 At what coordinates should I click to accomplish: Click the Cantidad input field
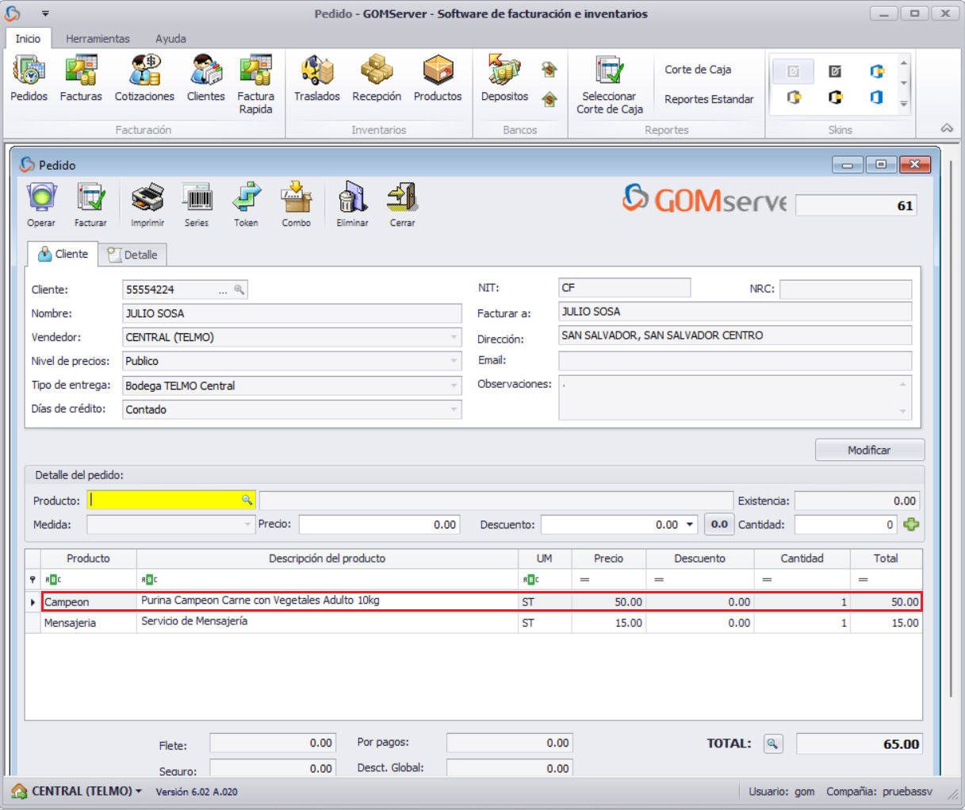(x=846, y=524)
